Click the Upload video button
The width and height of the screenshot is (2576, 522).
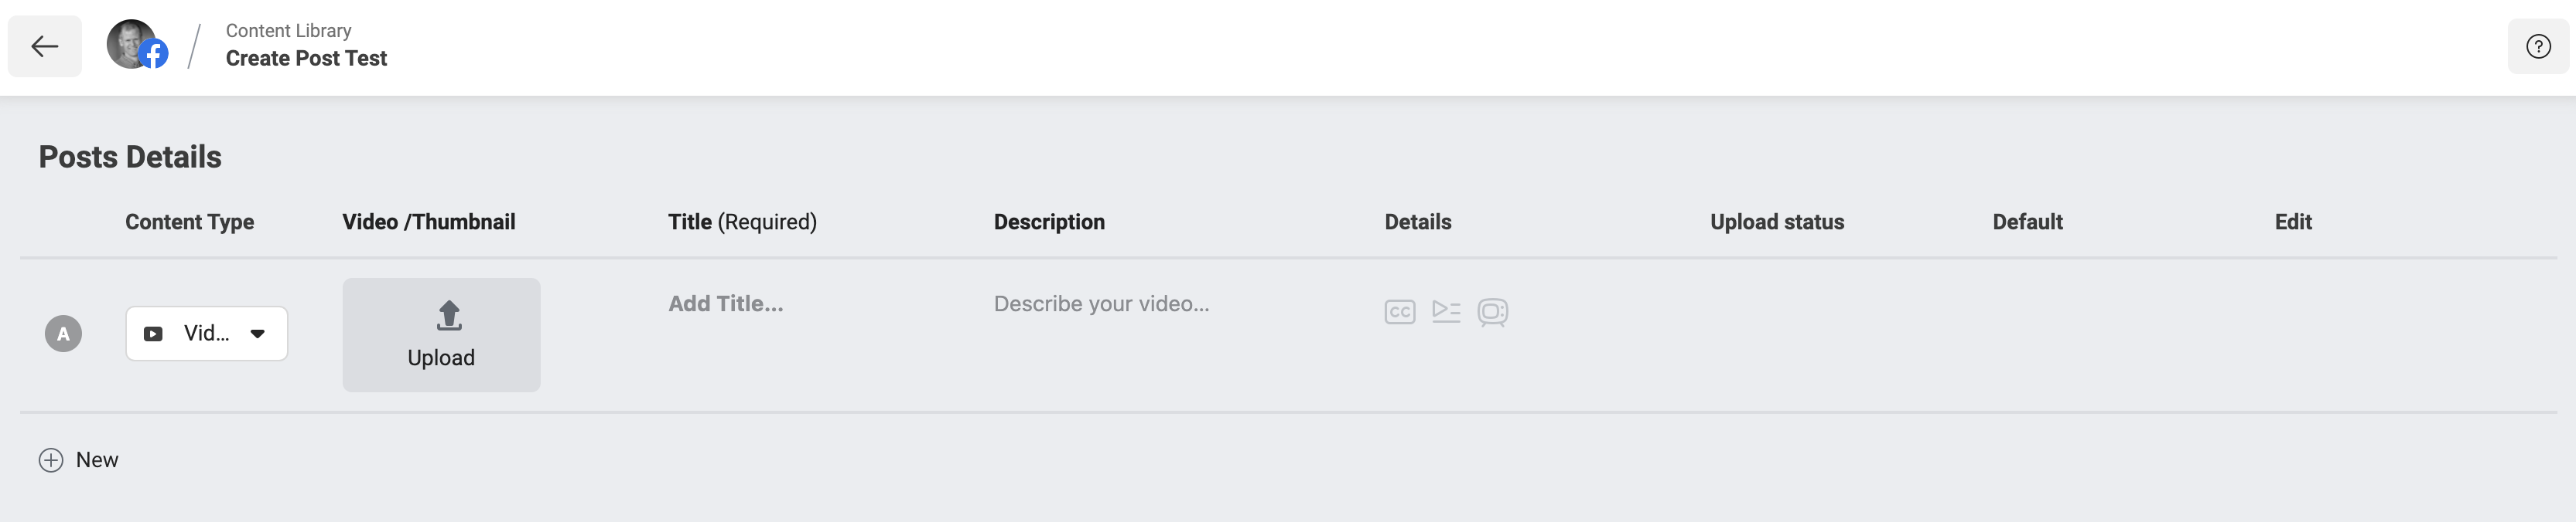pyautogui.click(x=441, y=334)
